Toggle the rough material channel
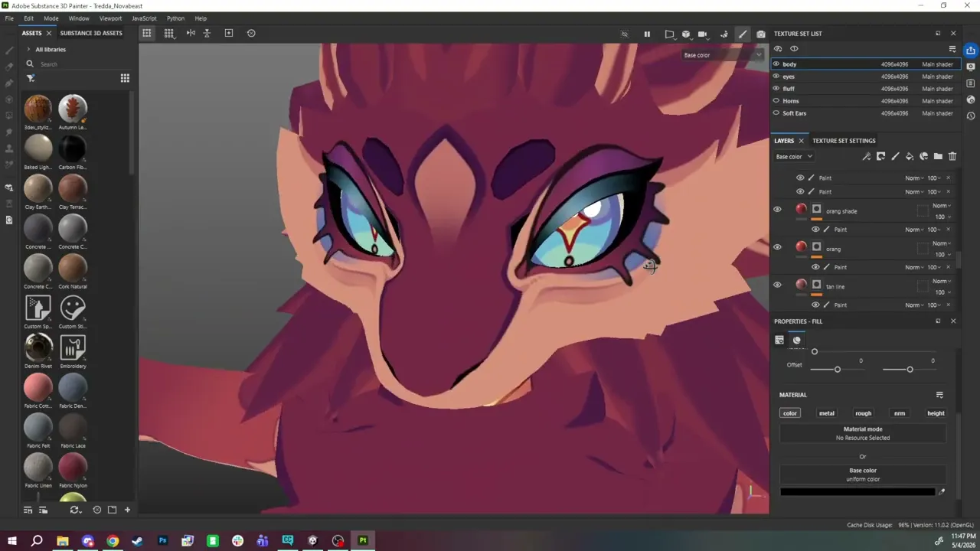 [863, 413]
